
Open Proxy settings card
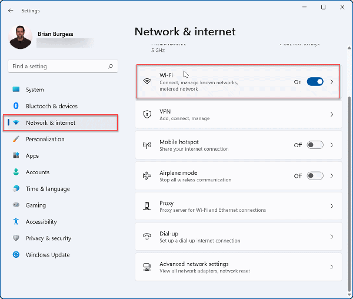238,206
